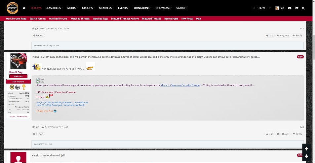This screenshot has width=315, height=163.
Task: Select the Recent Posts tab
Action: pyautogui.click(x=171, y=19)
